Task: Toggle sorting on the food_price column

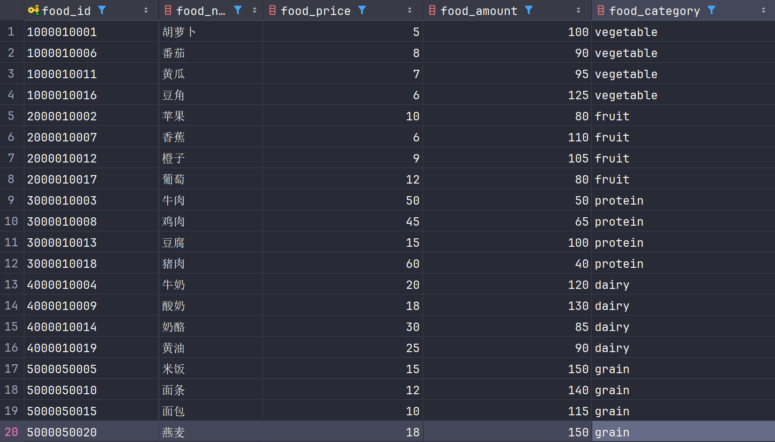Action: coord(410,10)
